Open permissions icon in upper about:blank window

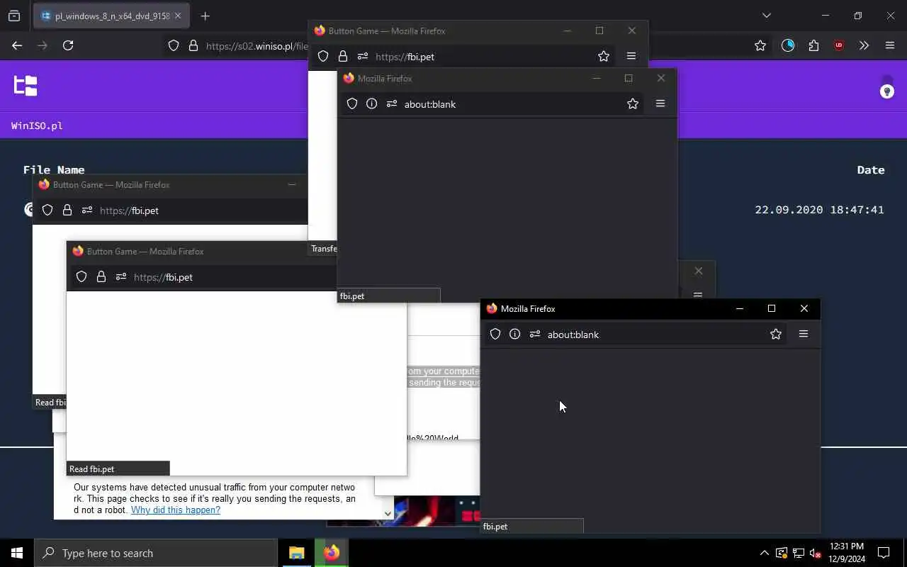[392, 103]
